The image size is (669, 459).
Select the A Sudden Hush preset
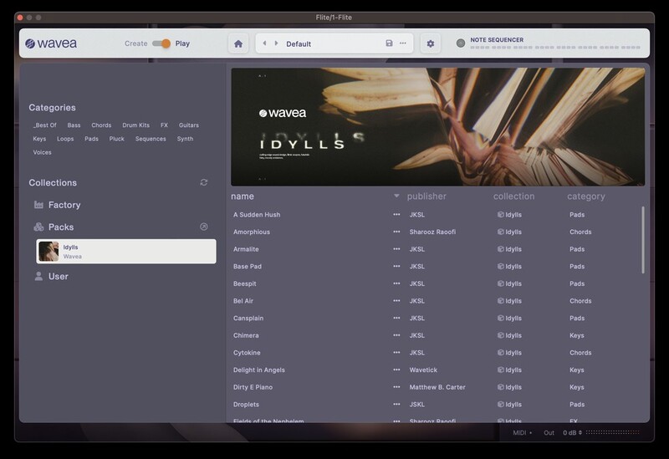257,215
